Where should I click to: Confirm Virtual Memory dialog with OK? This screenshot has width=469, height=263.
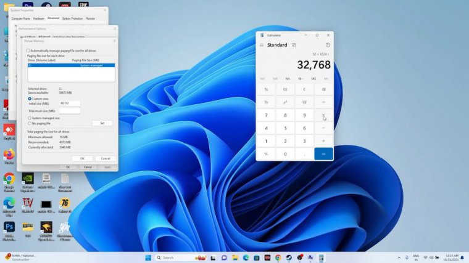point(81,158)
